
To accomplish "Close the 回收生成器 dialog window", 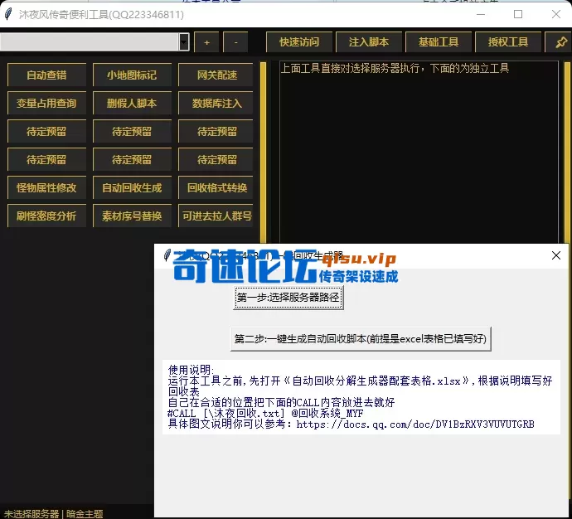I will tap(556, 255).
